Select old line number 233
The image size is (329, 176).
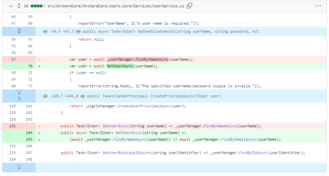(x=12, y=153)
